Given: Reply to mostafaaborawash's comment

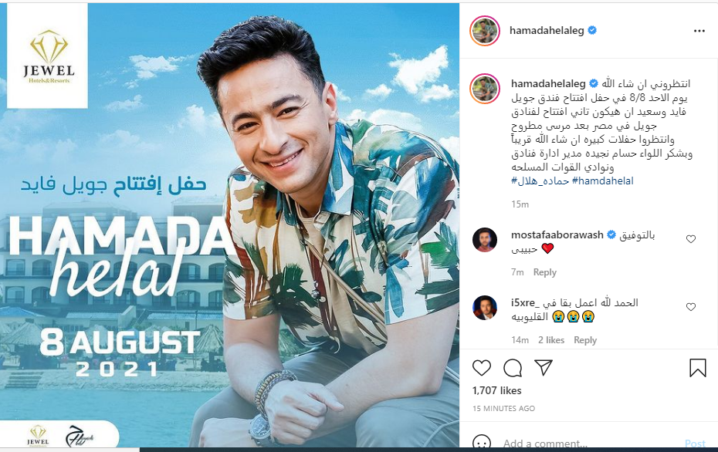Looking at the screenshot, I should coord(545,272).
